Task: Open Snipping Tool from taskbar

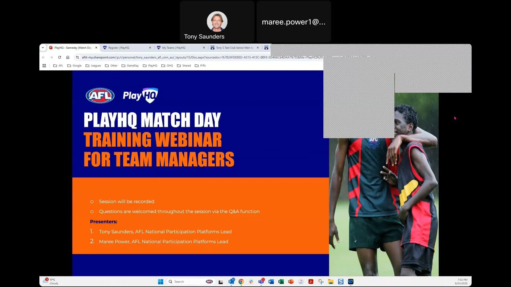Action: (321, 282)
